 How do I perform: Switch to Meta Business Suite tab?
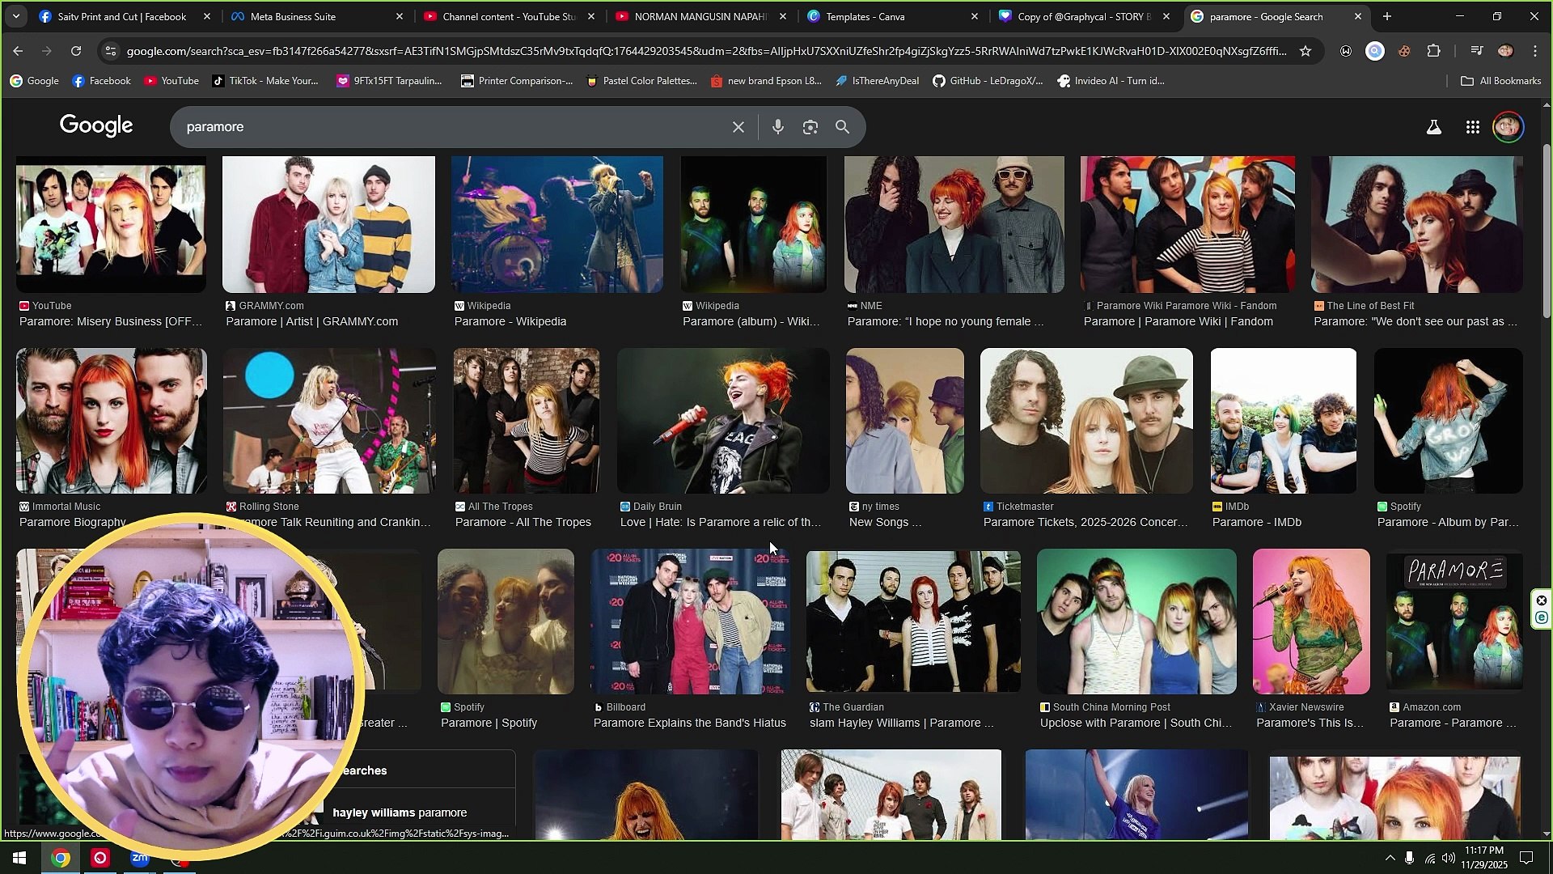pos(293,16)
